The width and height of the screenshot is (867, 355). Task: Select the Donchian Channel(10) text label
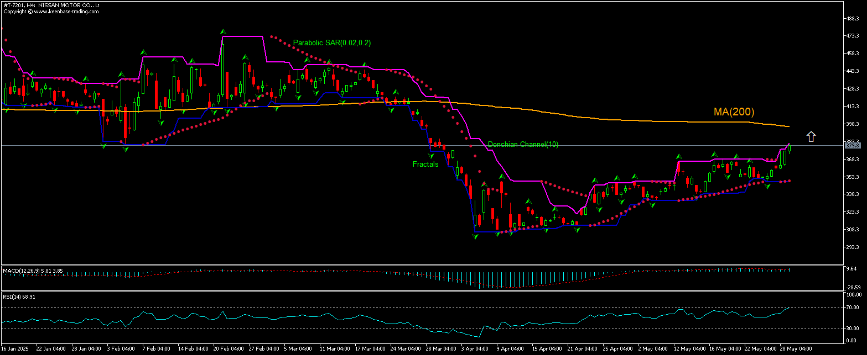(x=523, y=144)
